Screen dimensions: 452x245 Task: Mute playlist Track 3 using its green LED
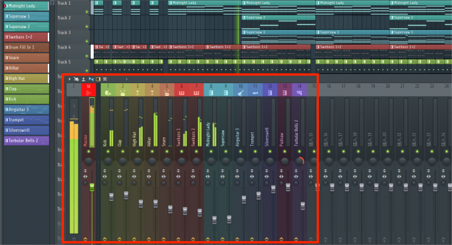point(87,41)
